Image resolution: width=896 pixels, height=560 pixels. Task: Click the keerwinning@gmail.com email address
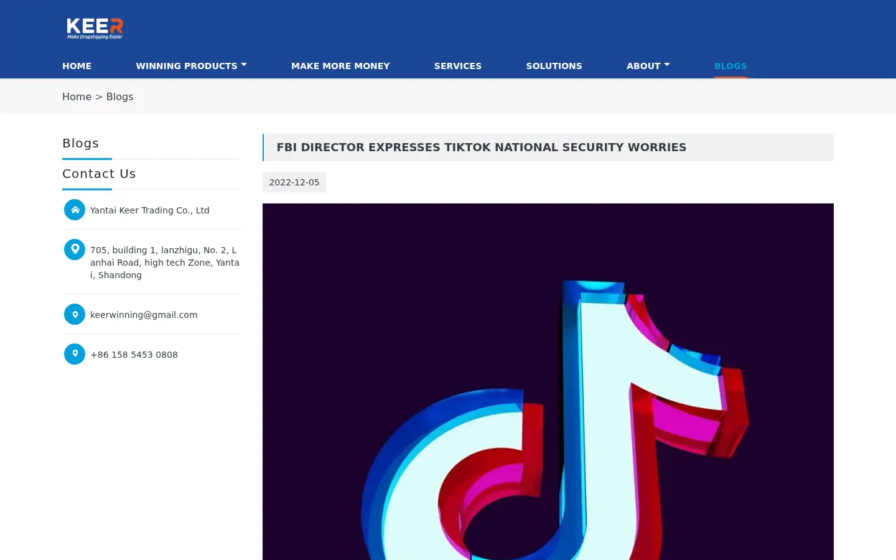click(144, 315)
